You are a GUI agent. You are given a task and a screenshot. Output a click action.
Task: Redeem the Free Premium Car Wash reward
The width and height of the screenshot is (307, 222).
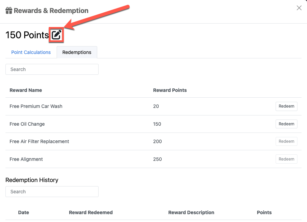[x=287, y=106]
